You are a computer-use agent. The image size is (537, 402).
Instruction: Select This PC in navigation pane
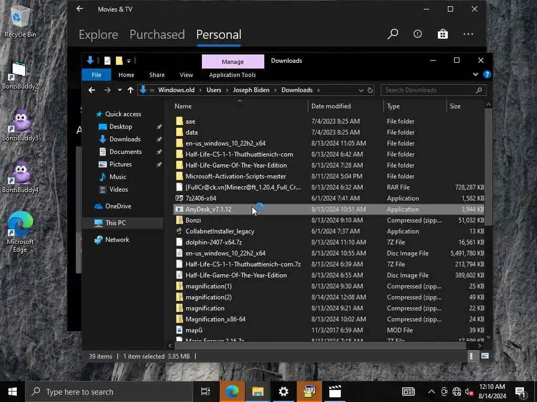(x=115, y=223)
